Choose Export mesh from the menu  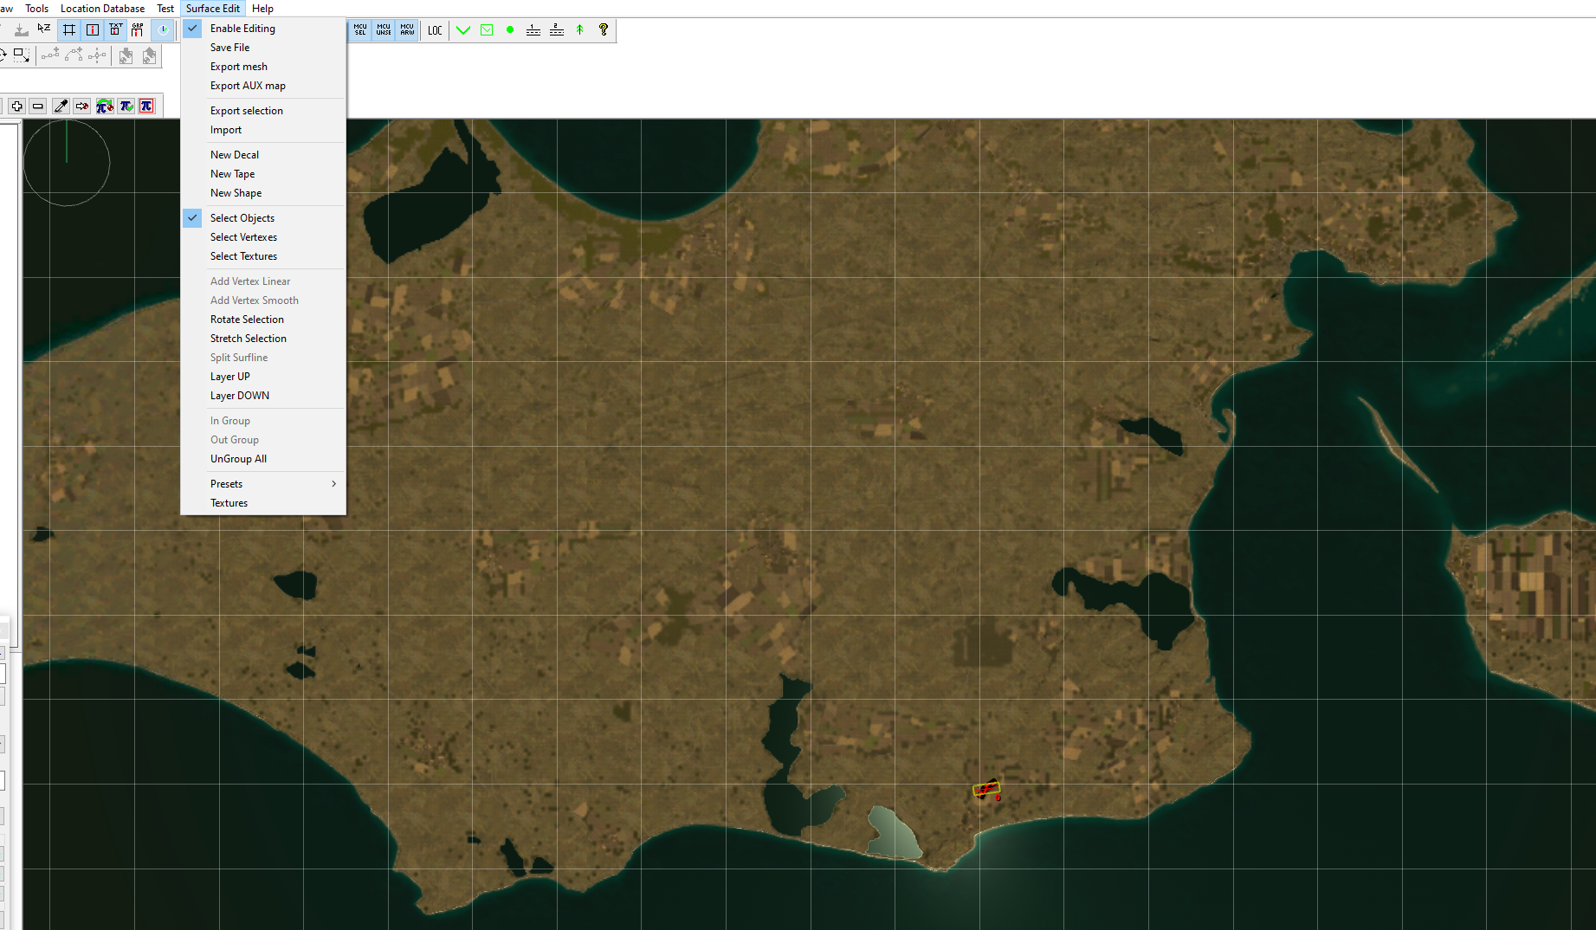tap(238, 66)
